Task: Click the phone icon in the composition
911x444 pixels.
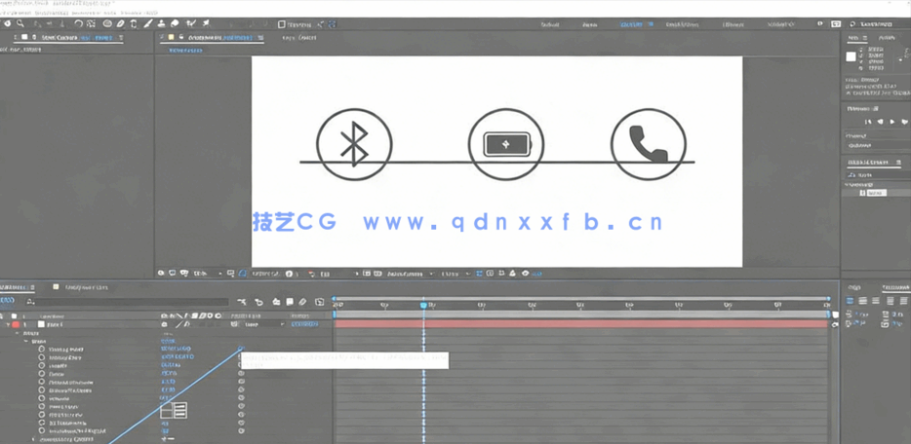Action: [648, 145]
